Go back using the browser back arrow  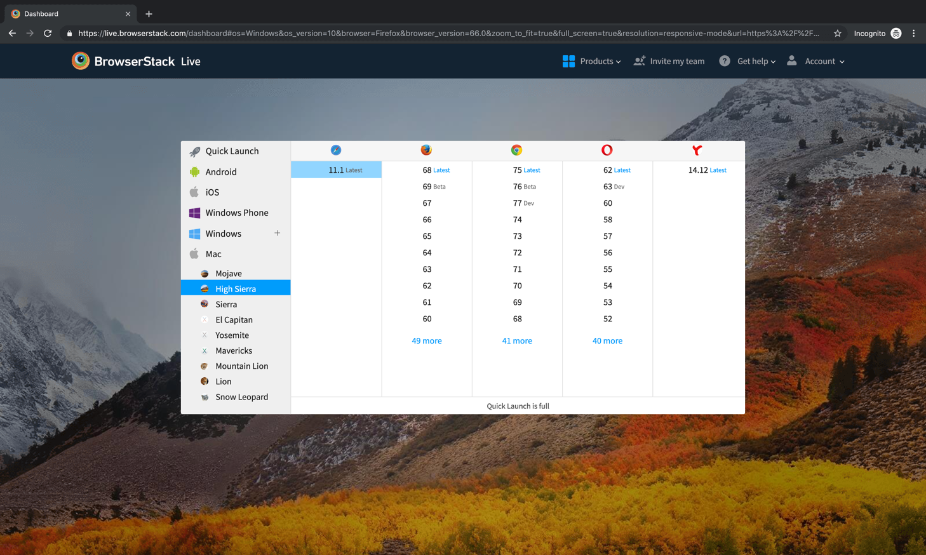coord(12,33)
